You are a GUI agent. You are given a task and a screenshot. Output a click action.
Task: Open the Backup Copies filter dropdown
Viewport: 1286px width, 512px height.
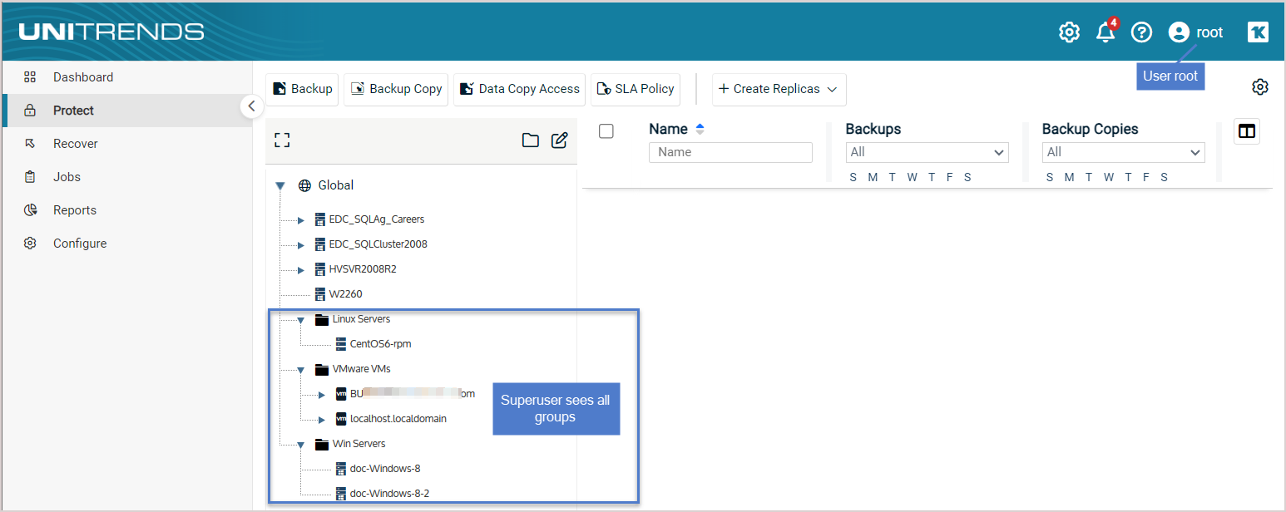[1124, 152]
